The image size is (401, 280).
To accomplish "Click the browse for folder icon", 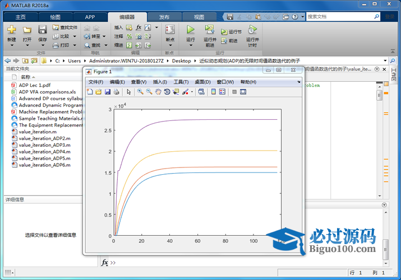I will [x=34, y=60].
